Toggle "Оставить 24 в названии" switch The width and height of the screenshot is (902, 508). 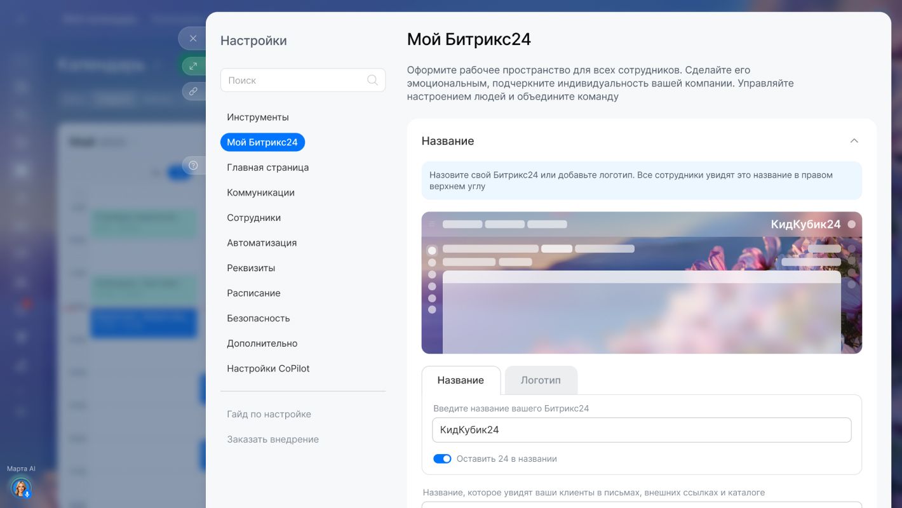[442, 458]
